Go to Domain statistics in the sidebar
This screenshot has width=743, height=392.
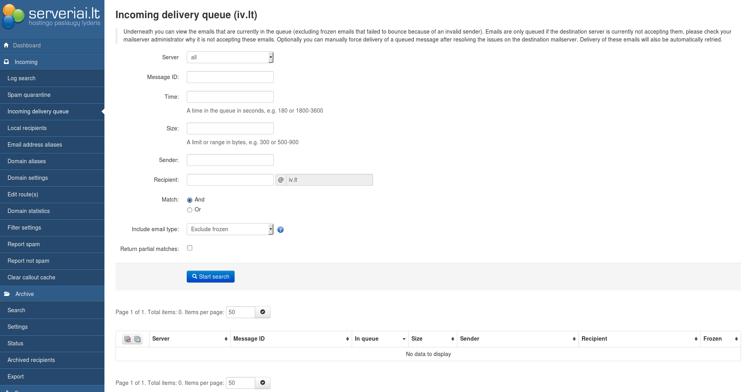pyautogui.click(x=28, y=211)
